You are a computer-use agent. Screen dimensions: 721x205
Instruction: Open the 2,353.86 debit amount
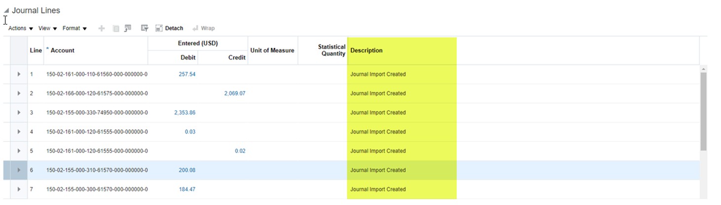click(x=184, y=113)
